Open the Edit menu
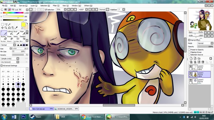 (x=13, y=6)
